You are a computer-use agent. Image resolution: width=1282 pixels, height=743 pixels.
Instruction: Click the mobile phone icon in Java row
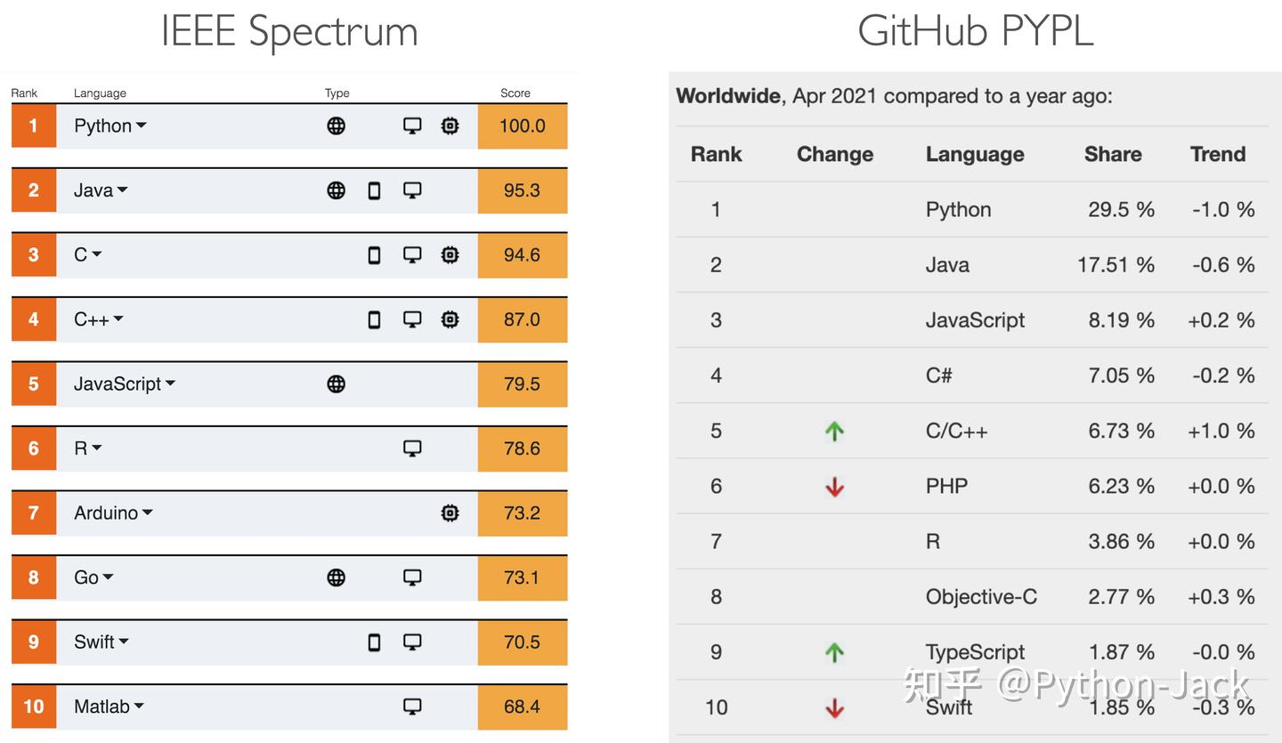coord(374,190)
